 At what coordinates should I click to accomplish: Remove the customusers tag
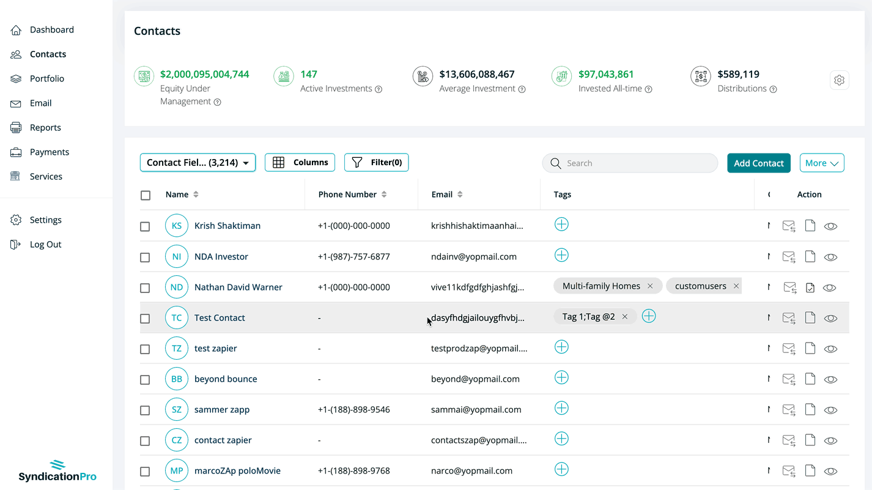tap(736, 286)
